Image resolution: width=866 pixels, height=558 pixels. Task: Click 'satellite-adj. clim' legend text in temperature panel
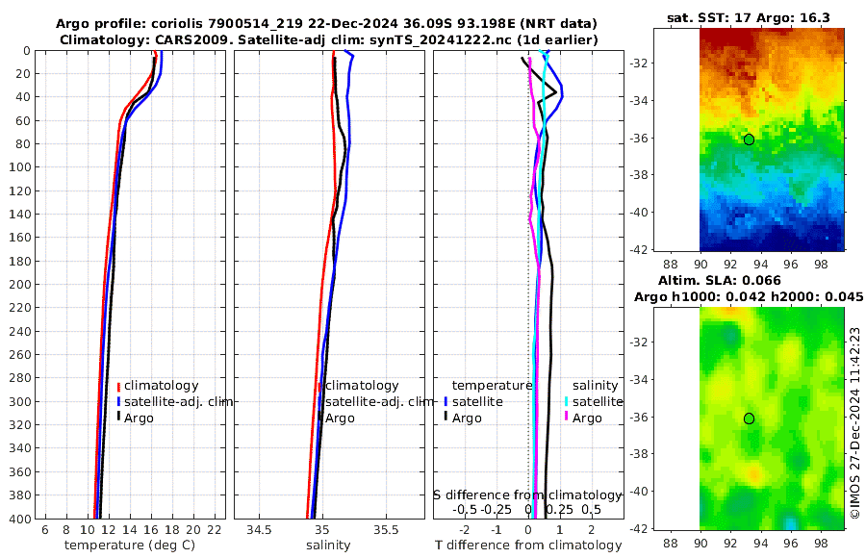[x=178, y=401]
